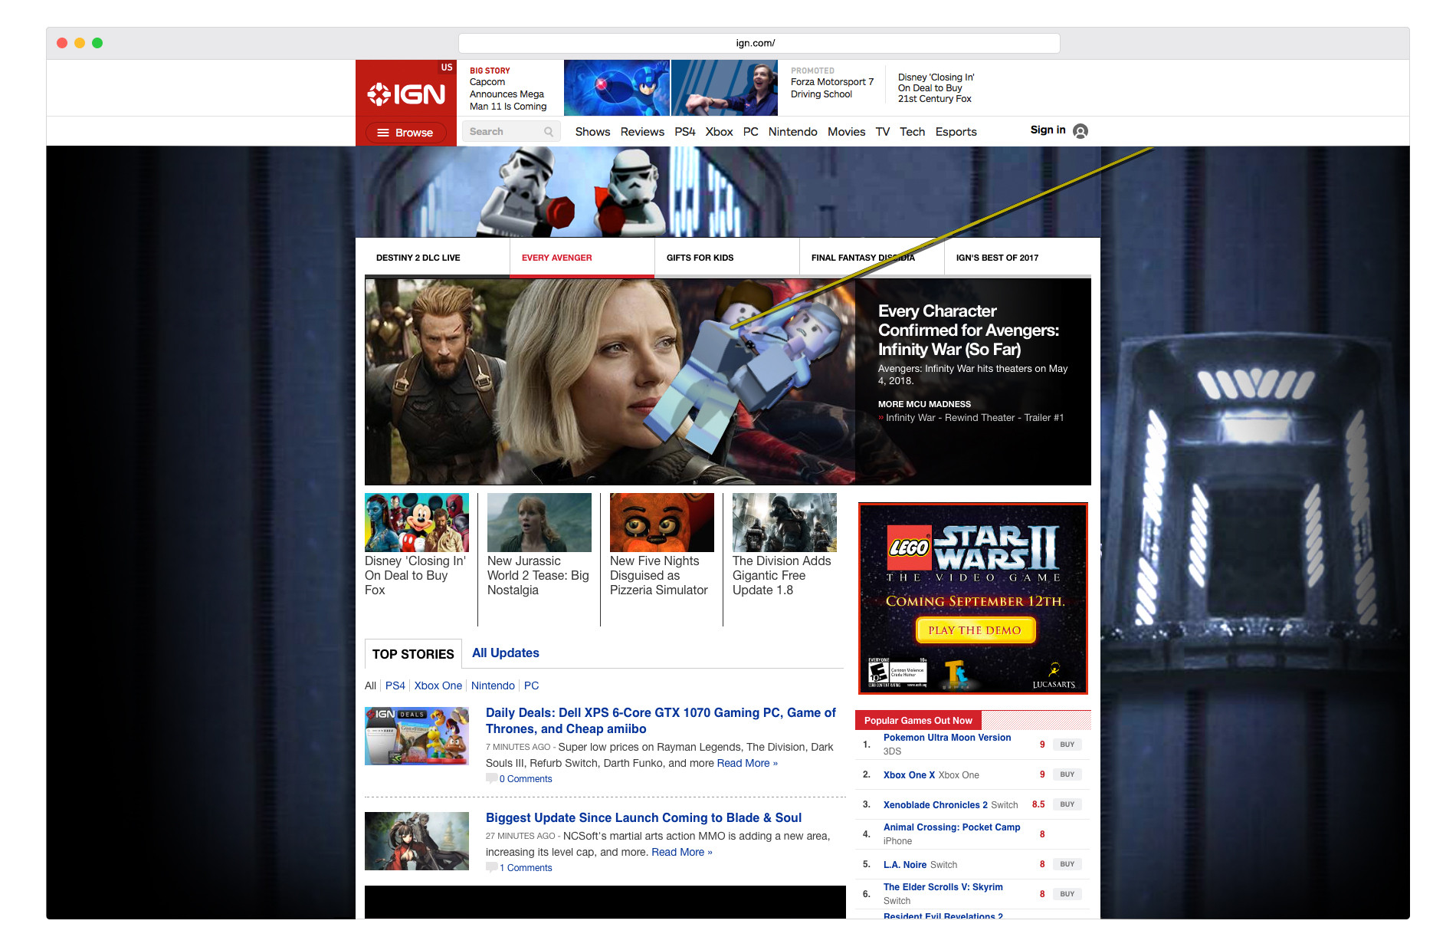Screen dimensions: 1456x937
Task: Open header Disney 21st Century Fox link
Action: click(x=936, y=88)
